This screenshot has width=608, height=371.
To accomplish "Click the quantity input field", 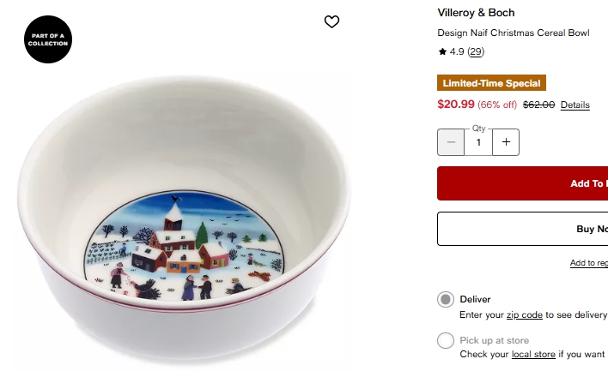I will 478,142.
